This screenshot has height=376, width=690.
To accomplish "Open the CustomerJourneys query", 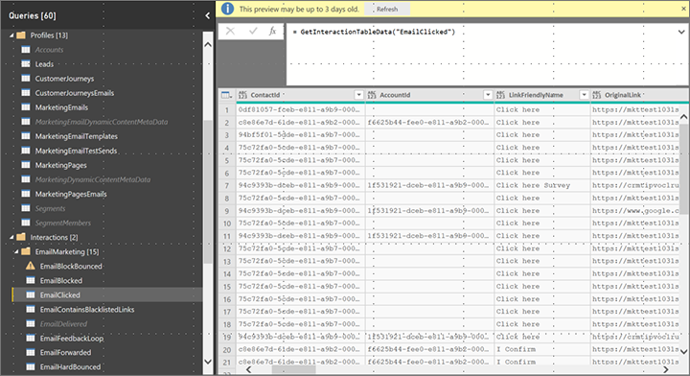I will (64, 79).
